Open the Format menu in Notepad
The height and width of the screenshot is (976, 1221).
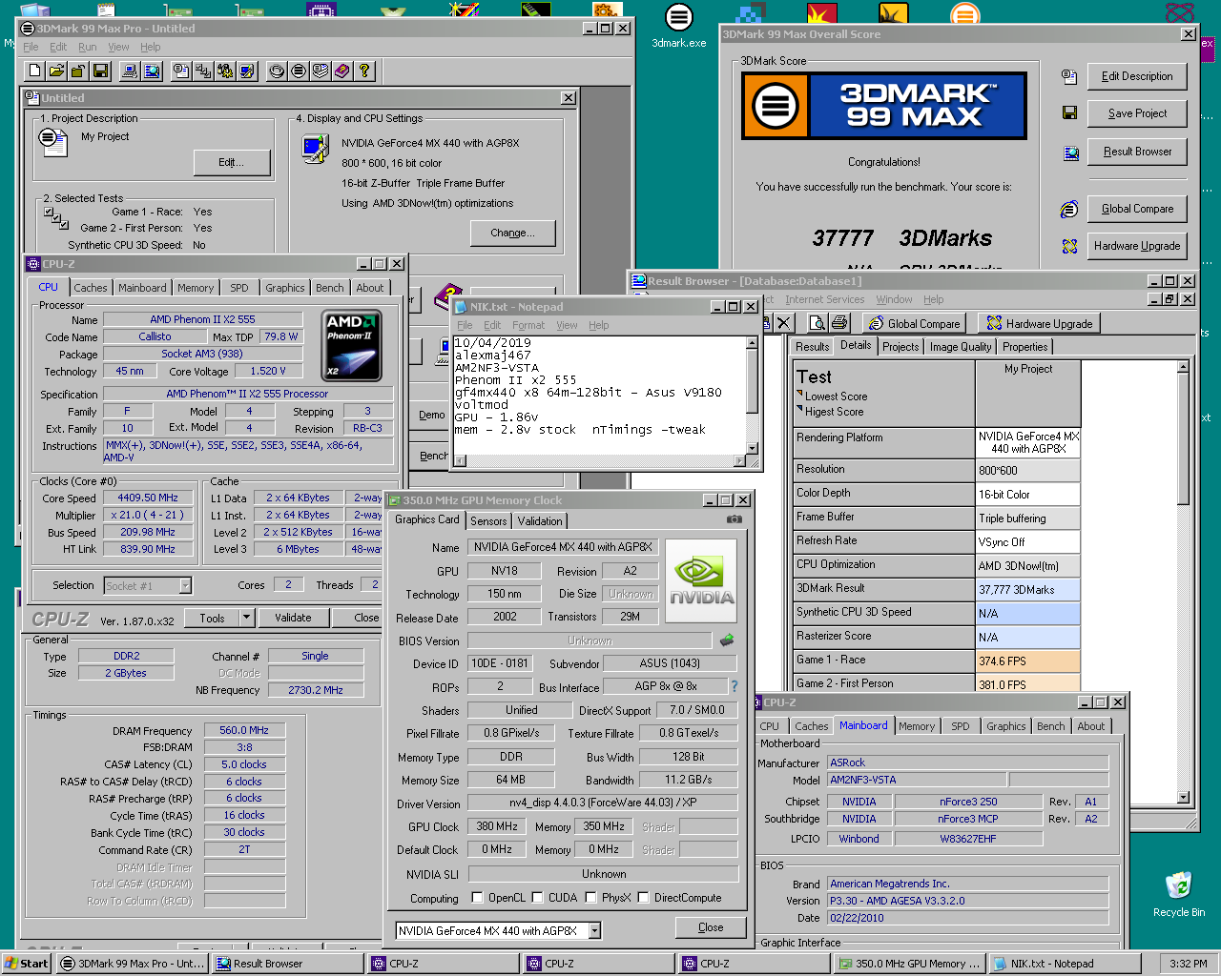(x=528, y=325)
